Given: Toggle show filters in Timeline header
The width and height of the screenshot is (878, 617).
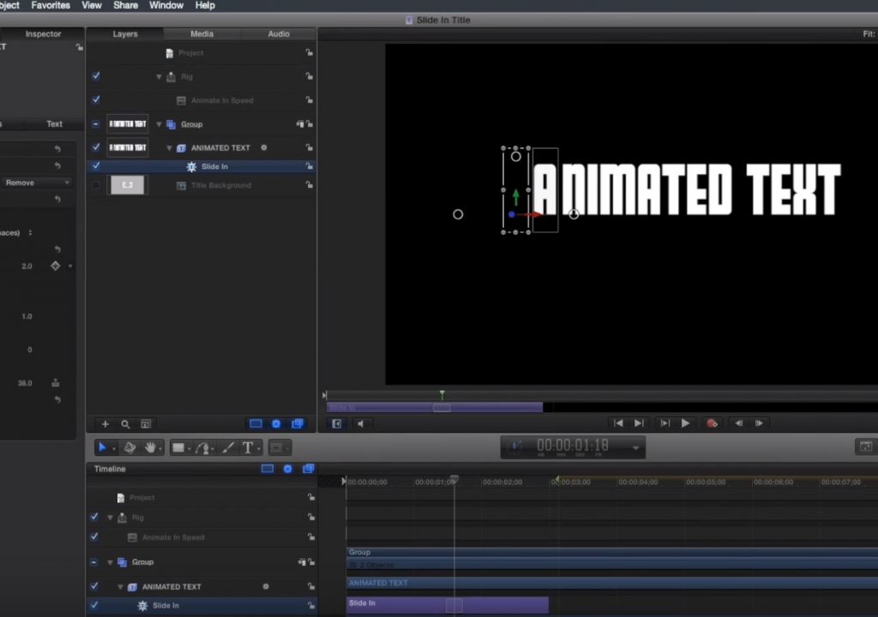Looking at the screenshot, I should (x=308, y=469).
